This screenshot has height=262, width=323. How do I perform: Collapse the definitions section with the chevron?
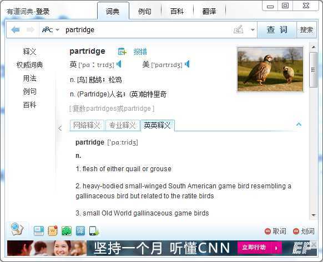[299, 124]
